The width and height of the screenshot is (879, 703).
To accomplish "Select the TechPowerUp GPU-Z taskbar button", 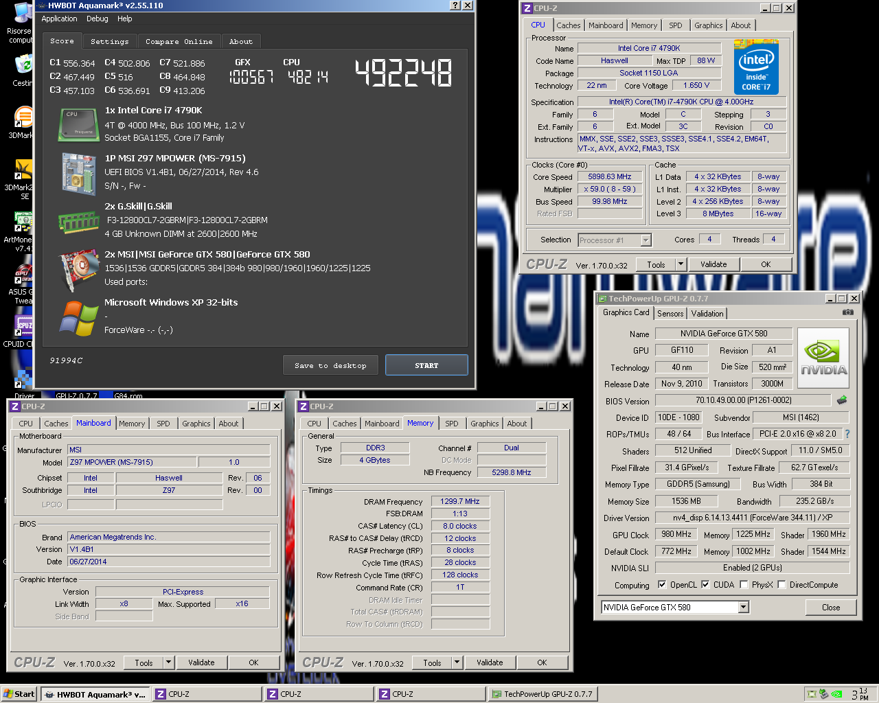I will 543,694.
